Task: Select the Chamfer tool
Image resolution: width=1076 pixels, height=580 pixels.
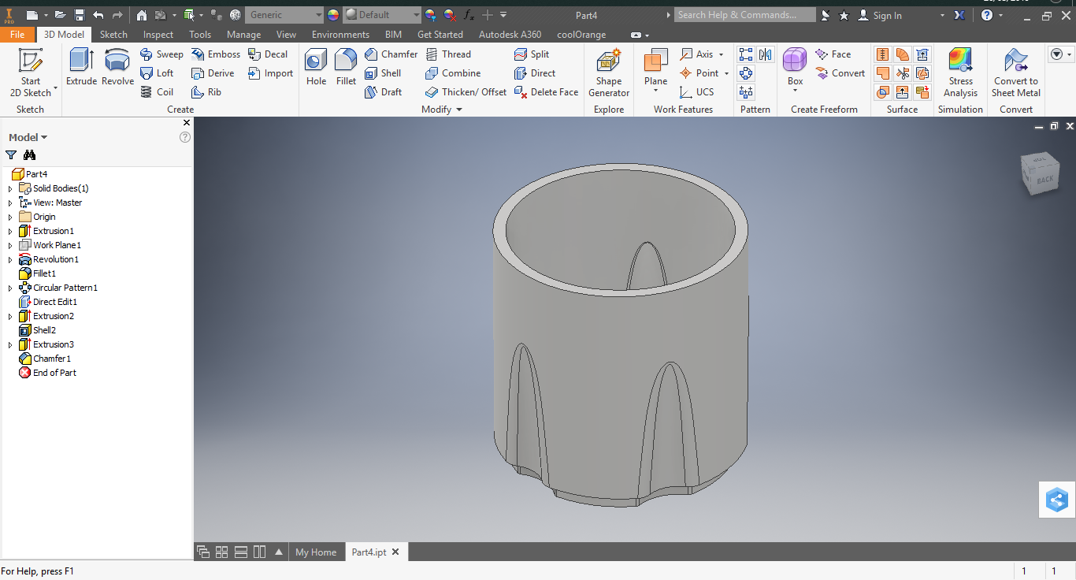Action: [x=391, y=54]
